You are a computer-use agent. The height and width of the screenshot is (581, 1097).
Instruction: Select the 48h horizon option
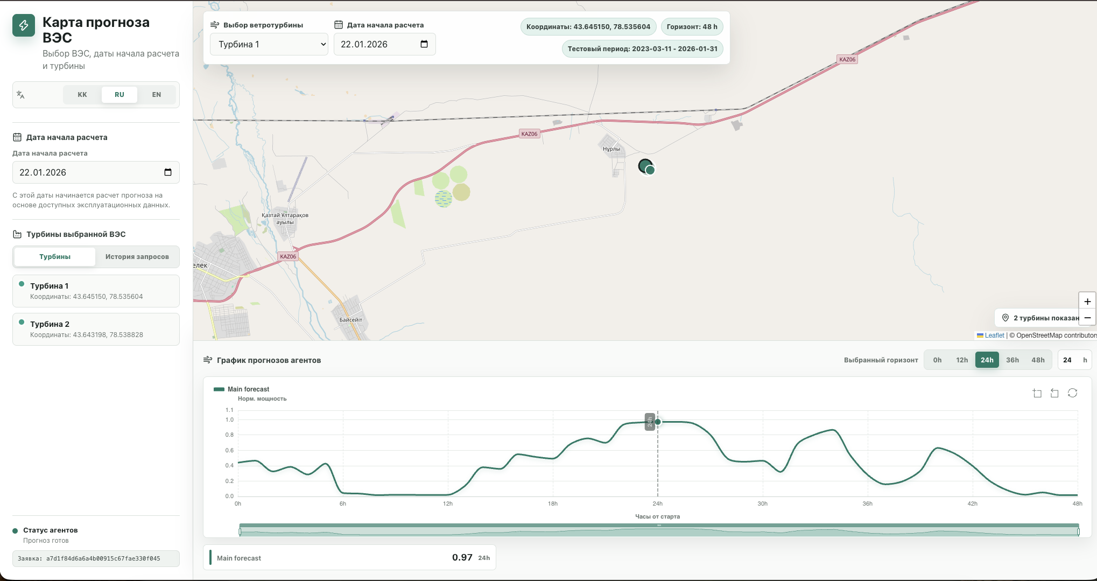click(1038, 360)
